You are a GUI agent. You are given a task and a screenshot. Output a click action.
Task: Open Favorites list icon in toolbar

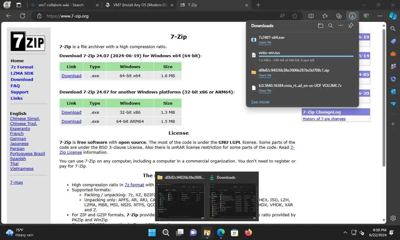click(325, 16)
